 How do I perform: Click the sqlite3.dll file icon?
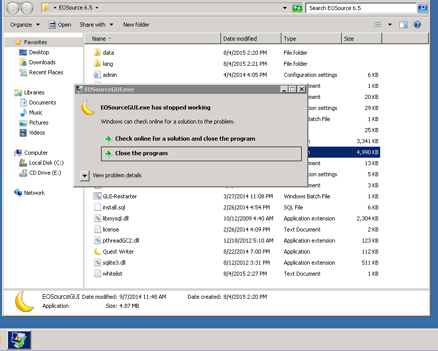98,263
